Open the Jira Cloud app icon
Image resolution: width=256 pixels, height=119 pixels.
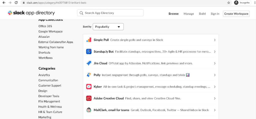click(x=89, y=63)
